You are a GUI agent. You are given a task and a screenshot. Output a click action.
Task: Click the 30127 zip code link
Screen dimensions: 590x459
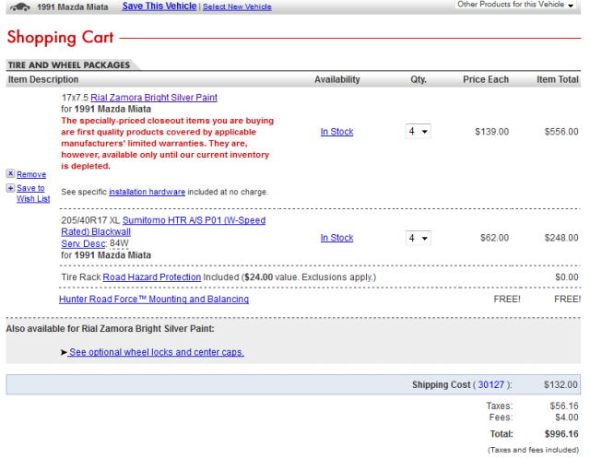tap(490, 385)
